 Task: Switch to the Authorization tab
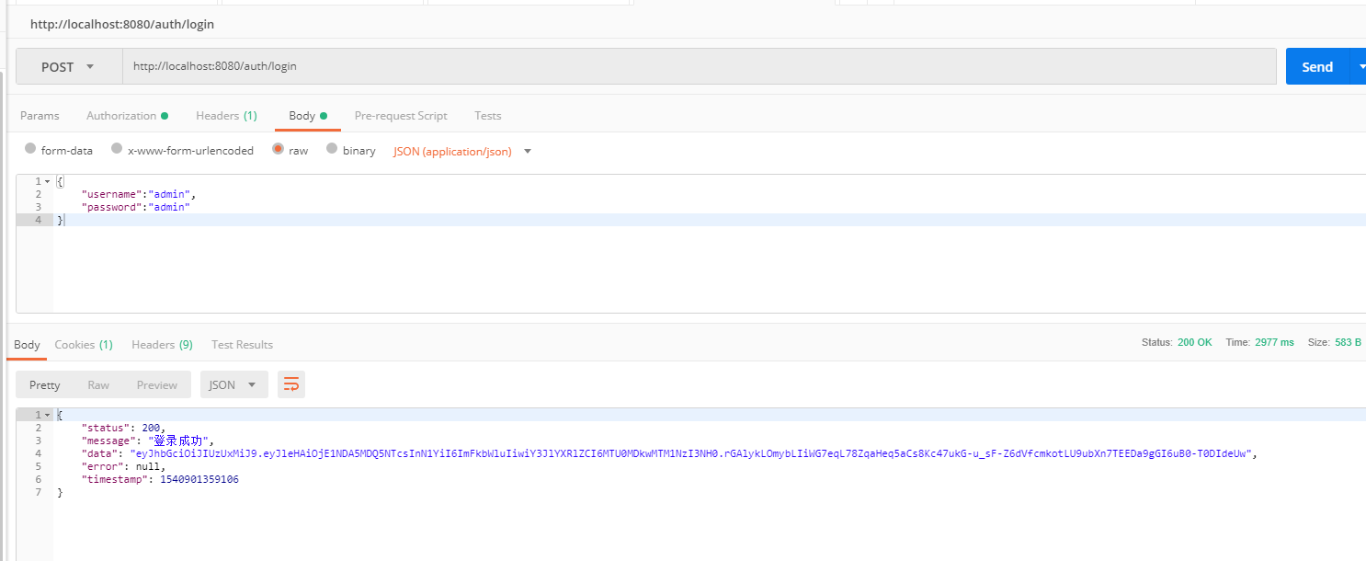point(127,116)
